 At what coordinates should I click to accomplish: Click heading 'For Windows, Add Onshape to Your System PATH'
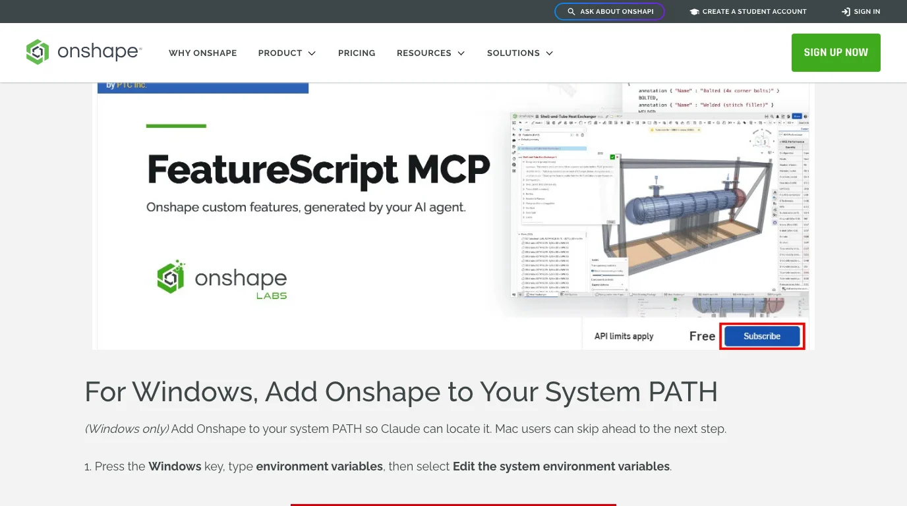point(401,392)
